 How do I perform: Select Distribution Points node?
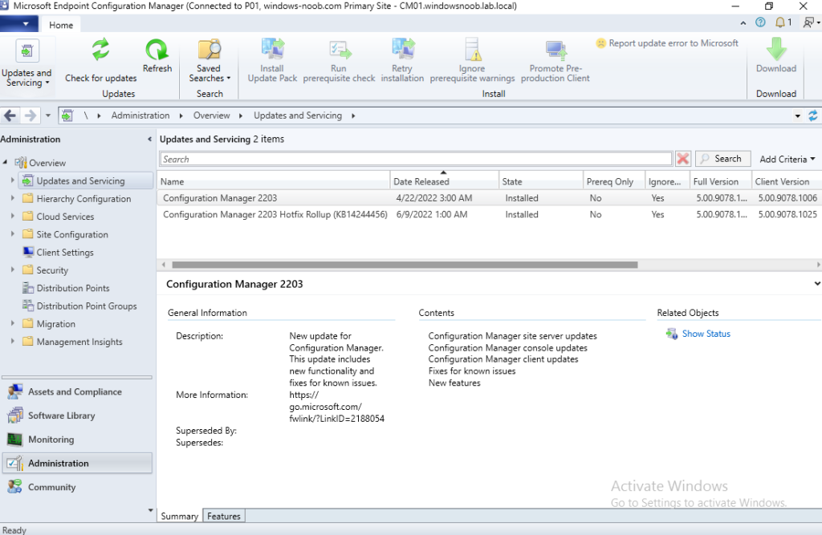(x=73, y=288)
